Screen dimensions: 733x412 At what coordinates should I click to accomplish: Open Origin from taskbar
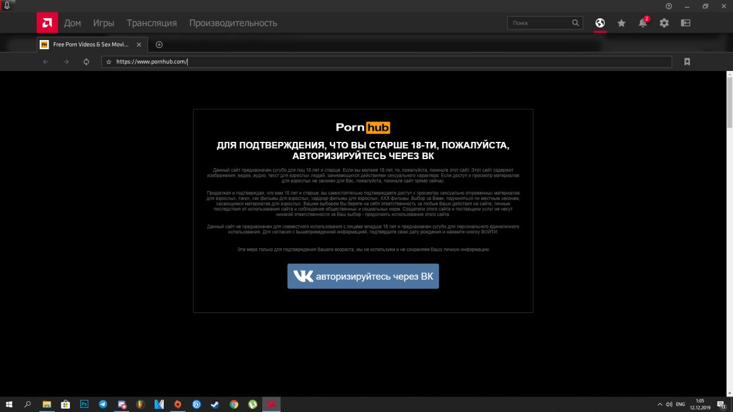click(x=178, y=404)
